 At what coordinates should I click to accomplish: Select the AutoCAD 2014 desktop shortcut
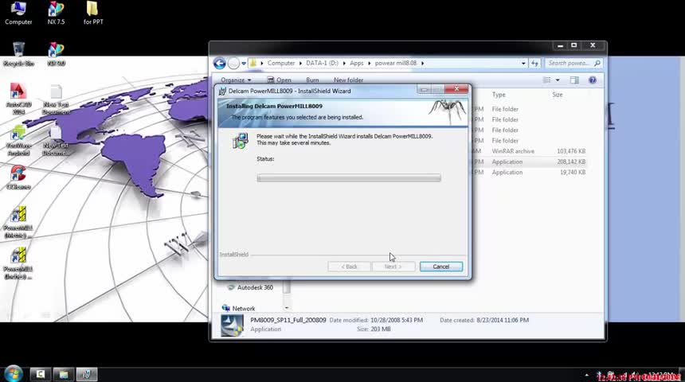click(x=18, y=99)
